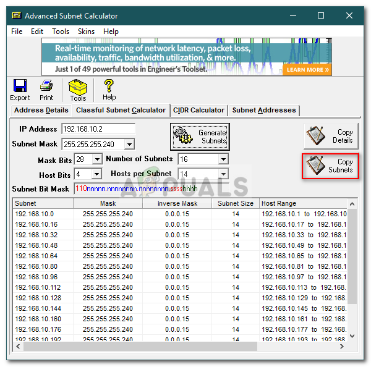Select subnet row 192.168.10.160
The width and height of the screenshot is (371, 367).
(180, 319)
